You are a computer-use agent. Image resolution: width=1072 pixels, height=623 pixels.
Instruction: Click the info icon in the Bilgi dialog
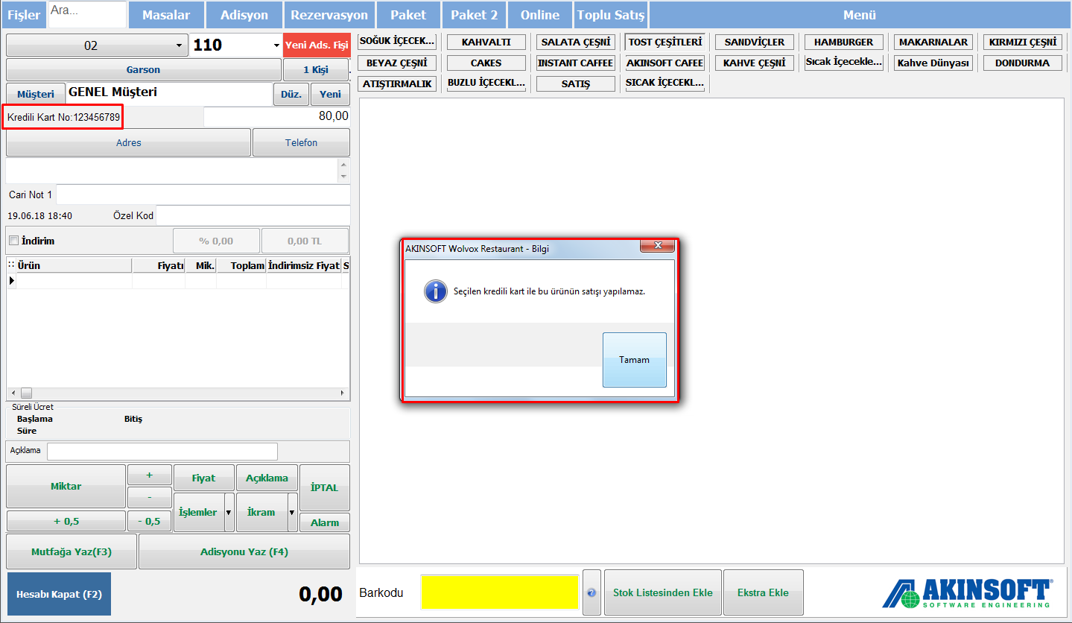click(x=436, y=291)
